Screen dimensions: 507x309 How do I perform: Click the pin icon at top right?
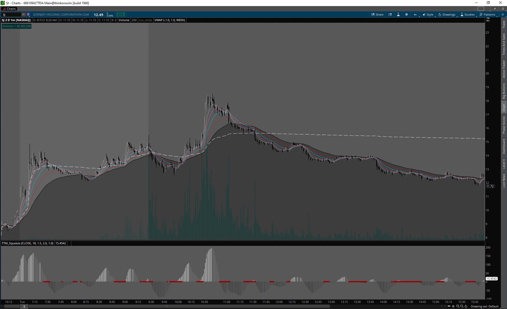[x=495, y=9]
